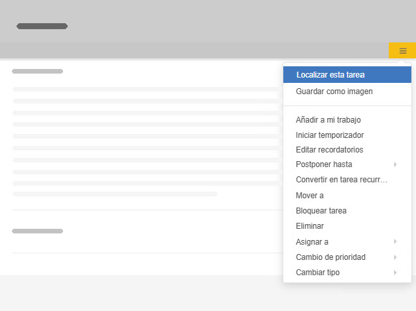
Task: Click the dark title placeholder in header
Action: (42, 27)
